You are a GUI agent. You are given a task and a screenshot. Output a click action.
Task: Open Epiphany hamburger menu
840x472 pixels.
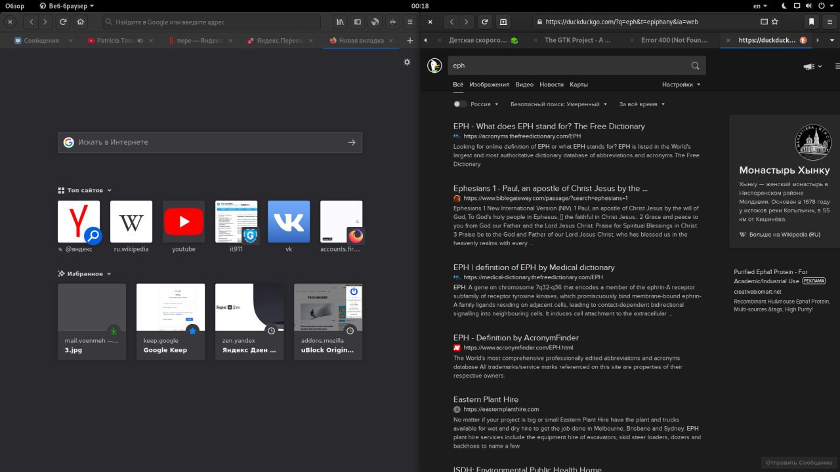click(x=831, y=22)
